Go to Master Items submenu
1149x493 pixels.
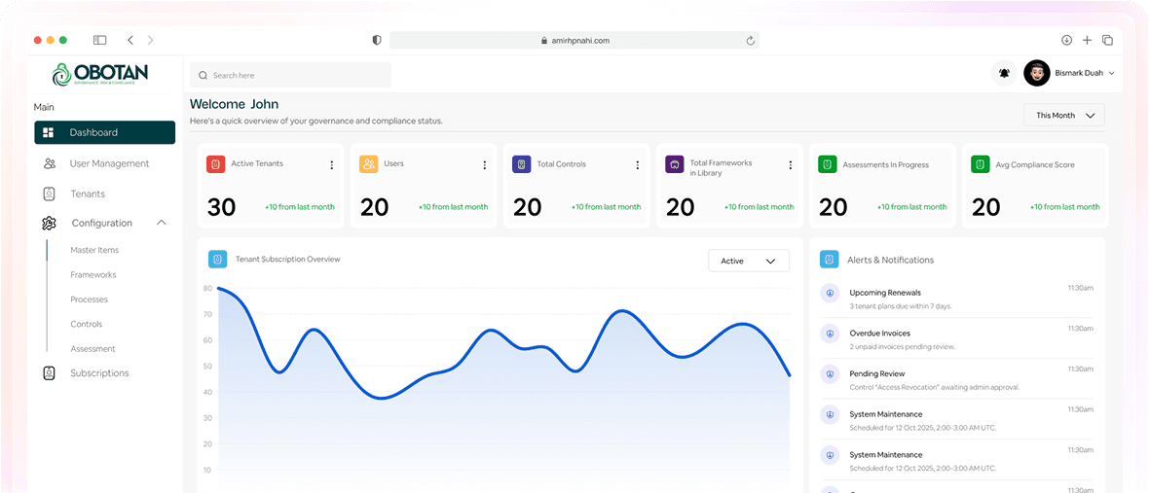pyautogui.click(x=94, y=250)
